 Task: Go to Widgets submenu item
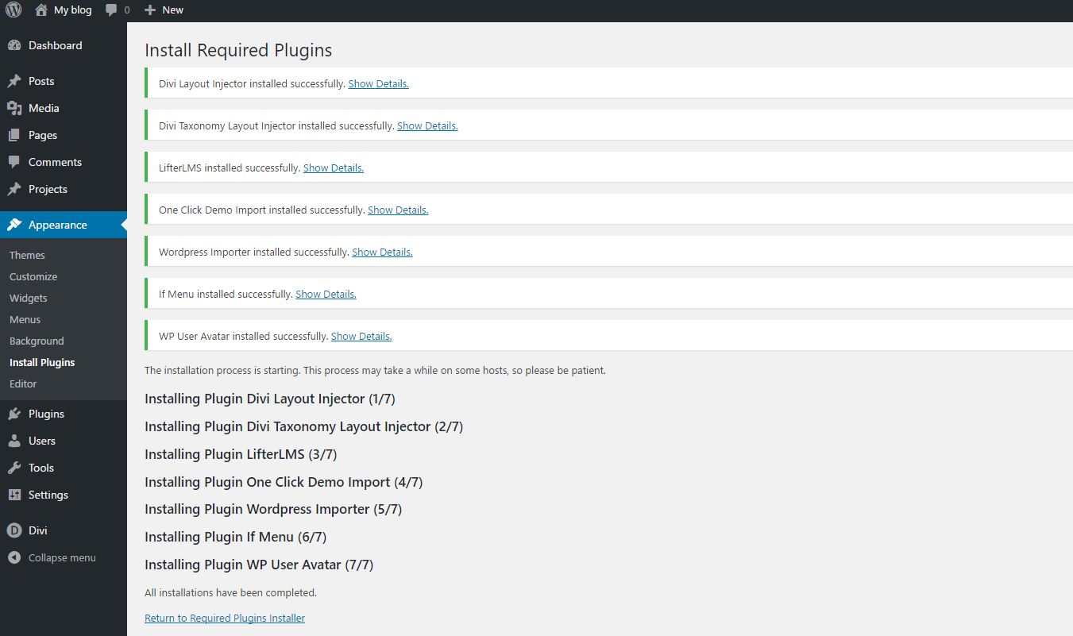point(29,298)
